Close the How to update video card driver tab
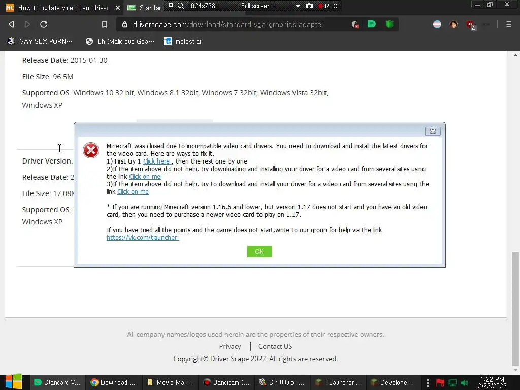The image size is (520, 390). click(118, 7)
